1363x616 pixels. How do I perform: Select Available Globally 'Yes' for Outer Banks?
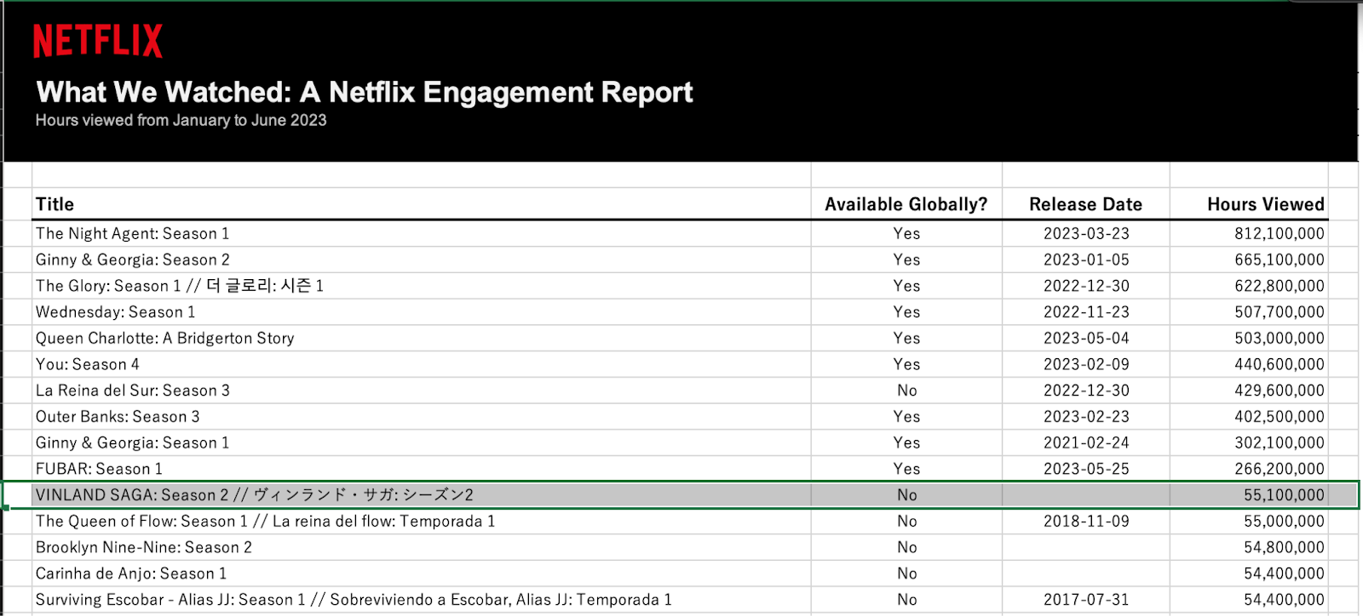[906, 417]
